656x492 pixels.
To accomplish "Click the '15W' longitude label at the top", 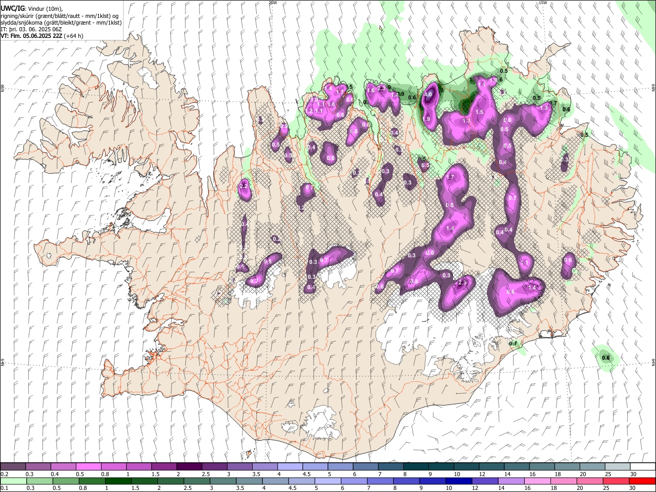I will [543, 3].
